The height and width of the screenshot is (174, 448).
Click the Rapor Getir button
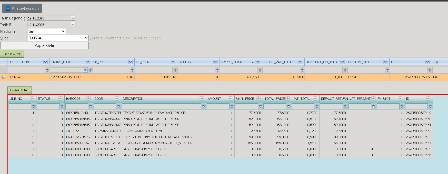(45, 45)
